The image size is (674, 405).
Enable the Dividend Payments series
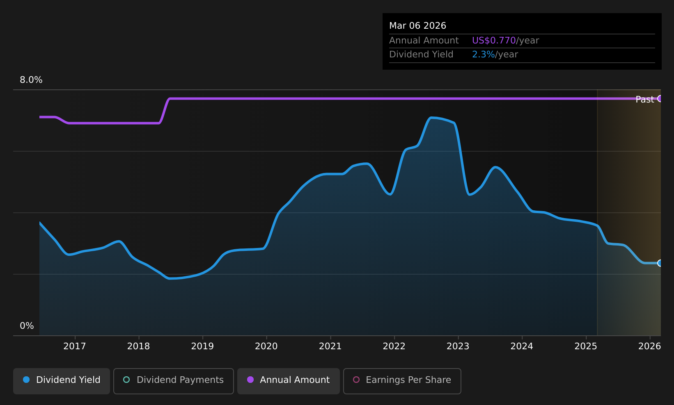click(x=174, y=381)
